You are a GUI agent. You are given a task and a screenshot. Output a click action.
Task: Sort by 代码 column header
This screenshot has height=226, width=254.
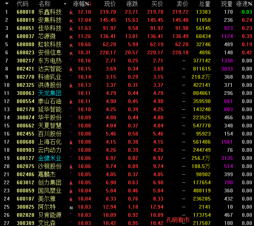[22, 4]
